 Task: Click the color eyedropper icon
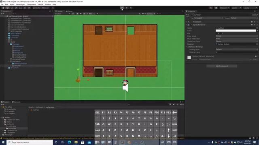coord(257,31)
